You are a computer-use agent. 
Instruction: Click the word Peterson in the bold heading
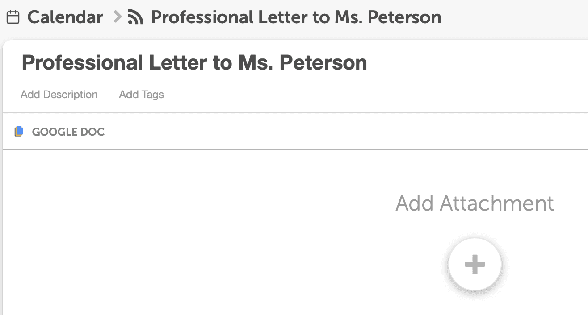323,63
